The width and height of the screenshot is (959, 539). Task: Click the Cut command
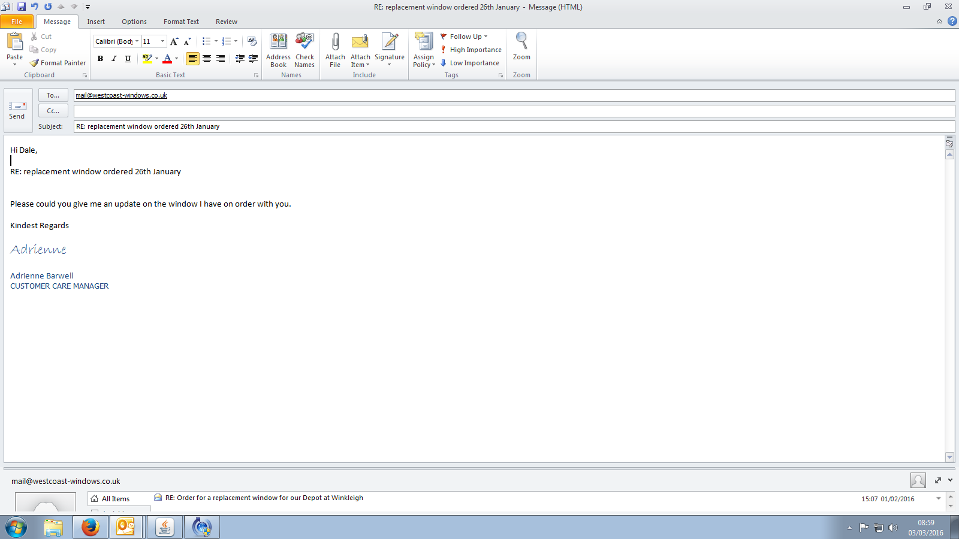tap(41, 37)
